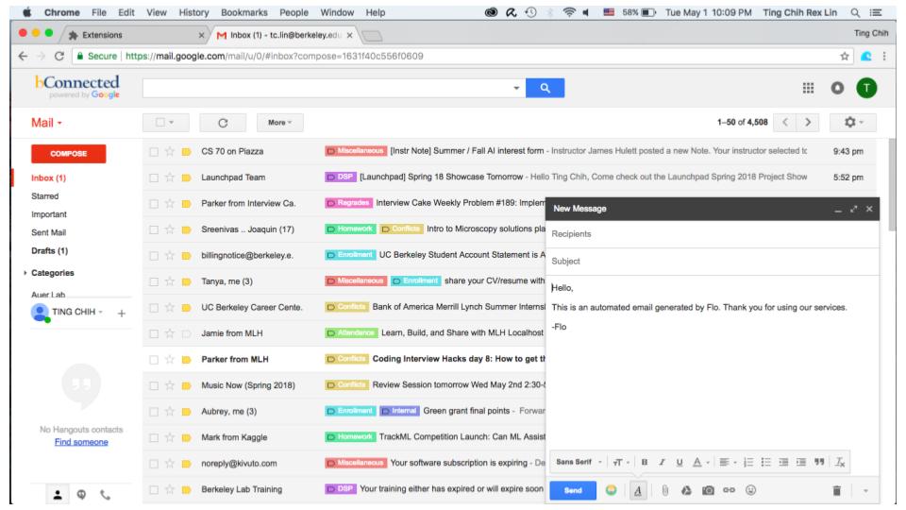Open the green T account avatar
Image resolution: width=906 pixels, height=510 pixels.
point(866,88)
